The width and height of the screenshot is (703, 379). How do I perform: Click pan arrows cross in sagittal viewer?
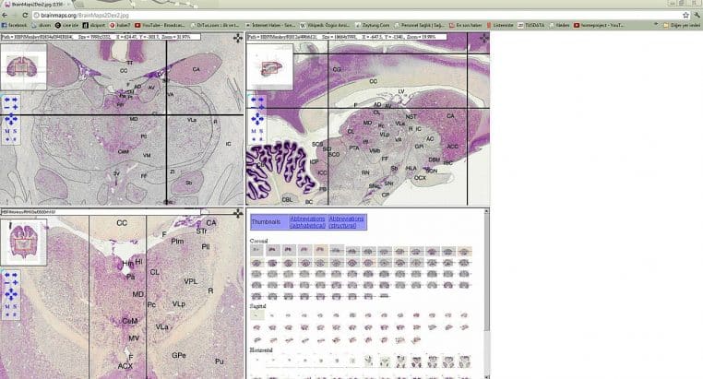coord(256,119)
